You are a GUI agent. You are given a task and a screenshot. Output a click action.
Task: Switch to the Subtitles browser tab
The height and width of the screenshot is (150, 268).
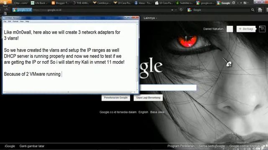(184, 3)
